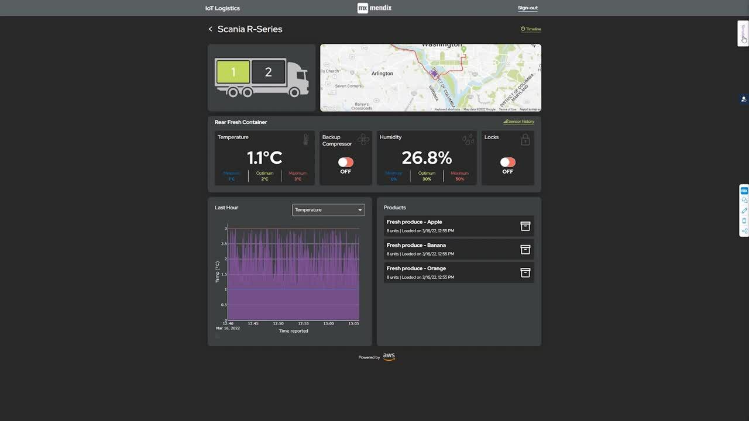This screenshot has height=421, width=749.
Task: Click the share icon in the side toolbar
Action: 744,231
